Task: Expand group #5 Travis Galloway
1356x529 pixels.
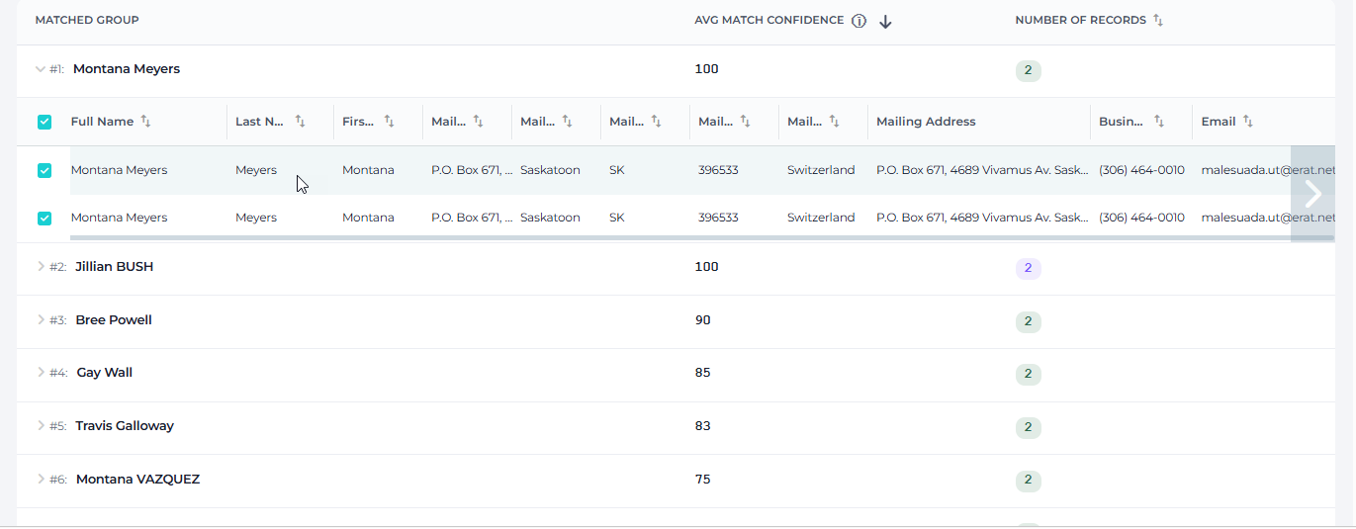Action: pos(41,425)
